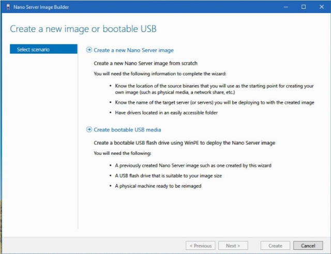Click the bullet about source binaries location
The width and height of the screenshot is (331, 254).
(x=214, y=88)
